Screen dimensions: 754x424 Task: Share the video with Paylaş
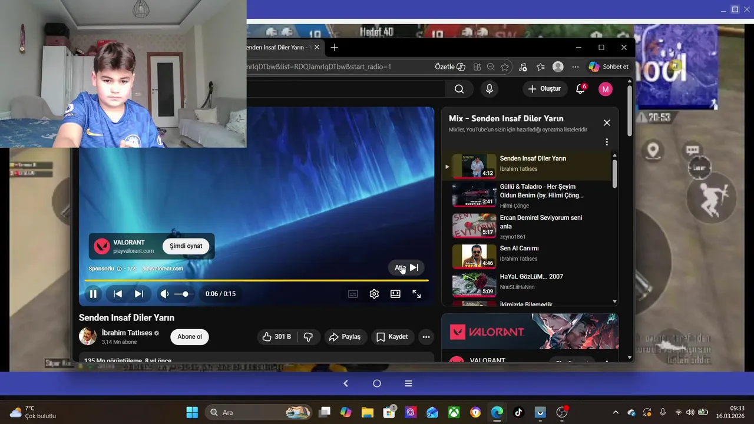point(345,337)
